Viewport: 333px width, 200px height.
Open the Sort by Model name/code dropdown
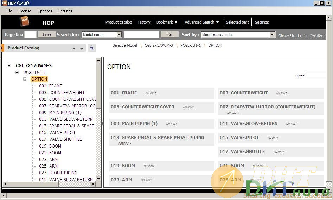coord(273,35)
